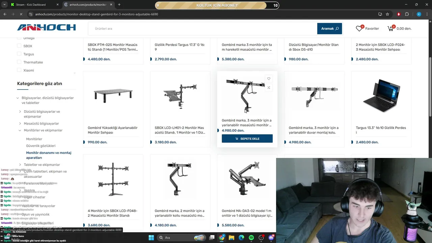Open Chrome extensions puzzle icon
Viewport: 432px width, 243px height.
click(x=407, y=14)
